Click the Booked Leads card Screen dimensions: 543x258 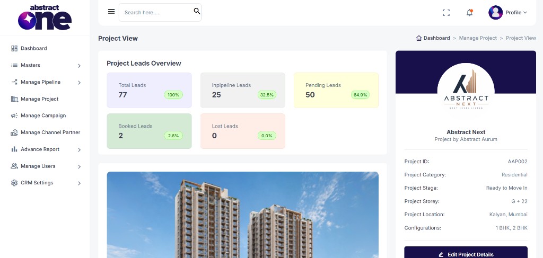pos(149,131)
